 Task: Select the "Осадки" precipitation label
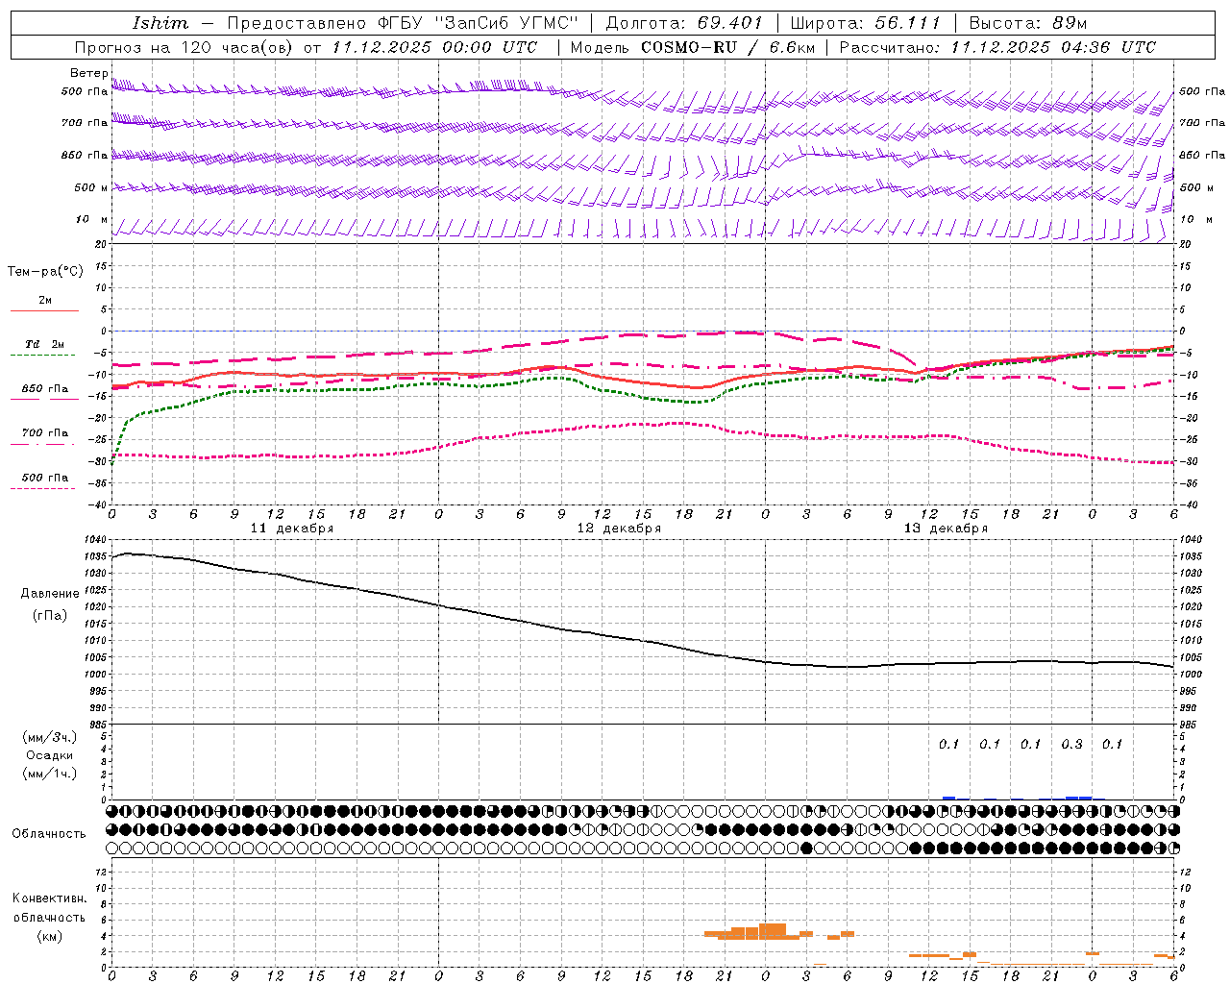click(50, 755)
